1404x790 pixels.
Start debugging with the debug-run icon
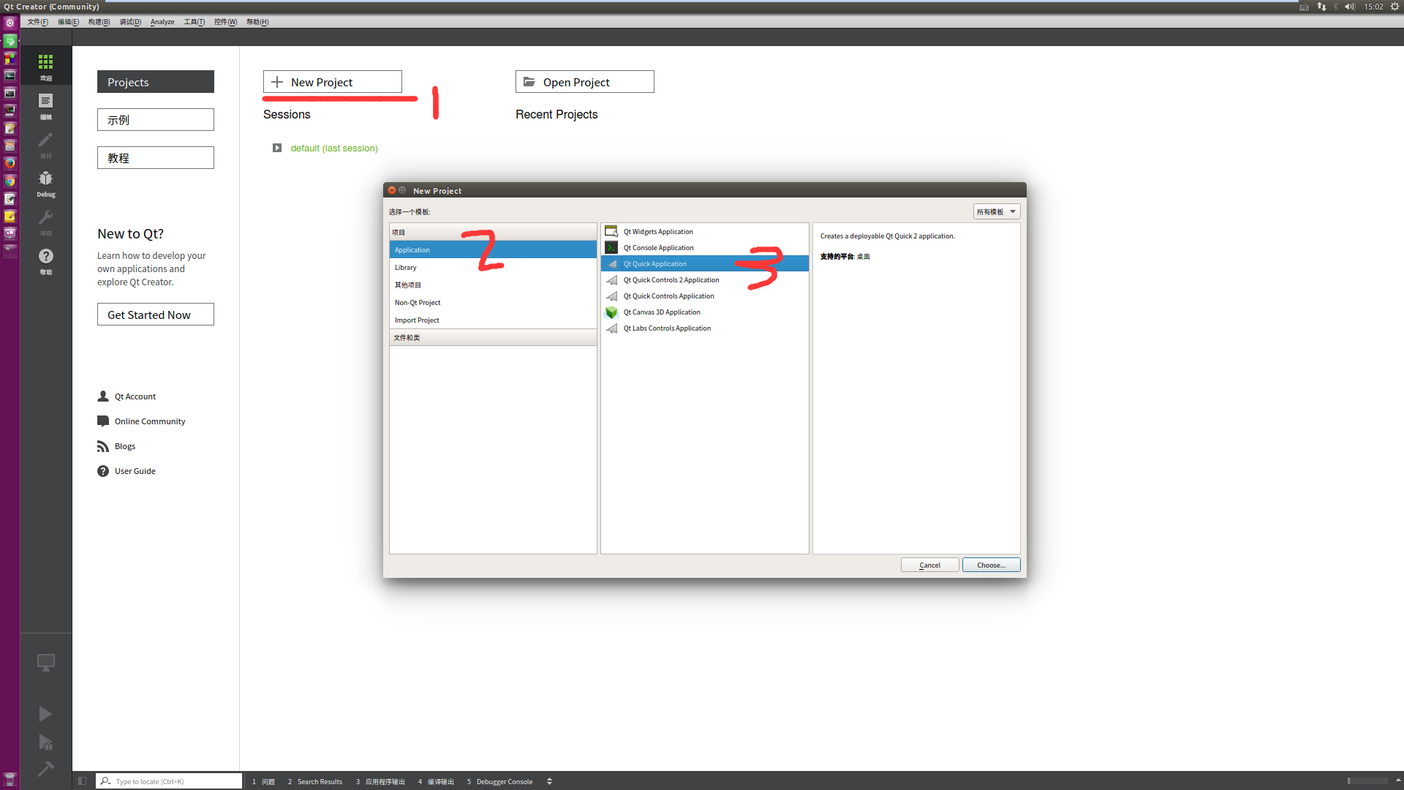pyautogui.click(x=45, y=743)
